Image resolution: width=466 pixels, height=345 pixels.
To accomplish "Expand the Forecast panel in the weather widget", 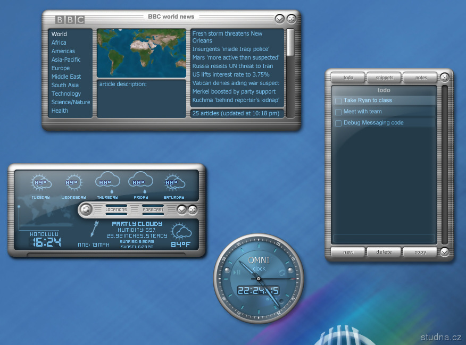I will coord(153,209).
